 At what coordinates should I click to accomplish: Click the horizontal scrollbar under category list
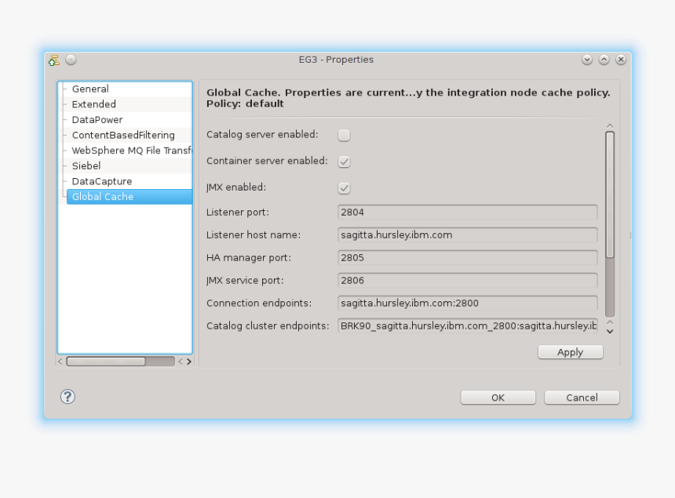106,362
